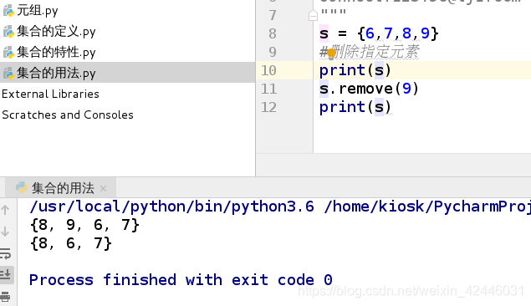Viewport: 531px width, 306px height.
Task: Click Python file icon of 集合的特性.py
Action: [9, 53]
